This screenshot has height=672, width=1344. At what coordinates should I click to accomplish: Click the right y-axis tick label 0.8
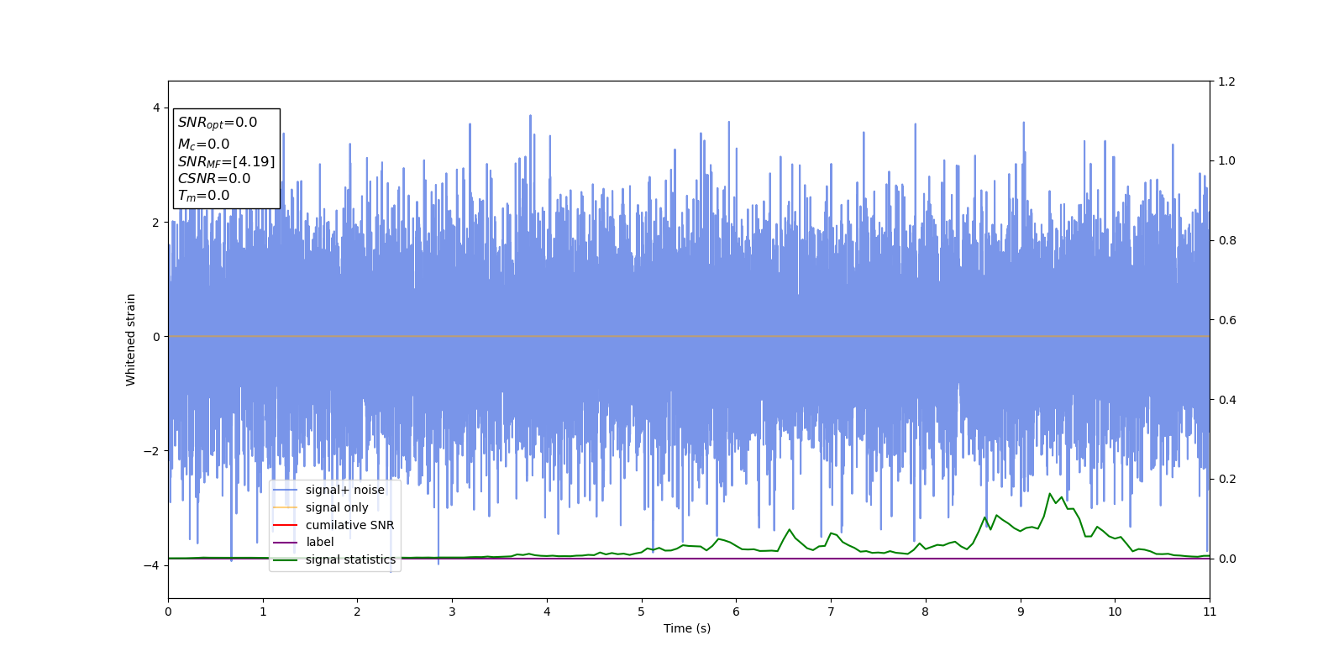tap(1227, 240)
